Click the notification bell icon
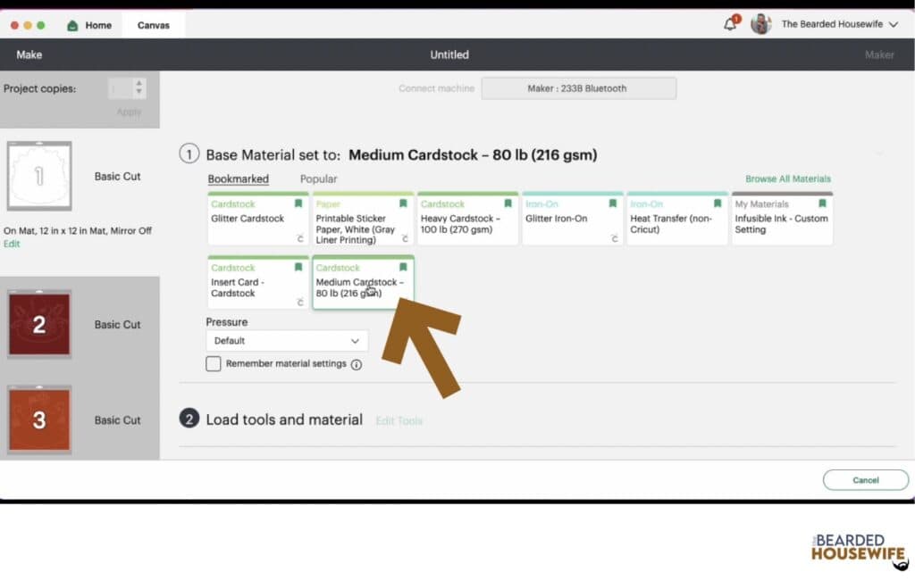This screenshot has height=581, width=915. click(730, 24)
